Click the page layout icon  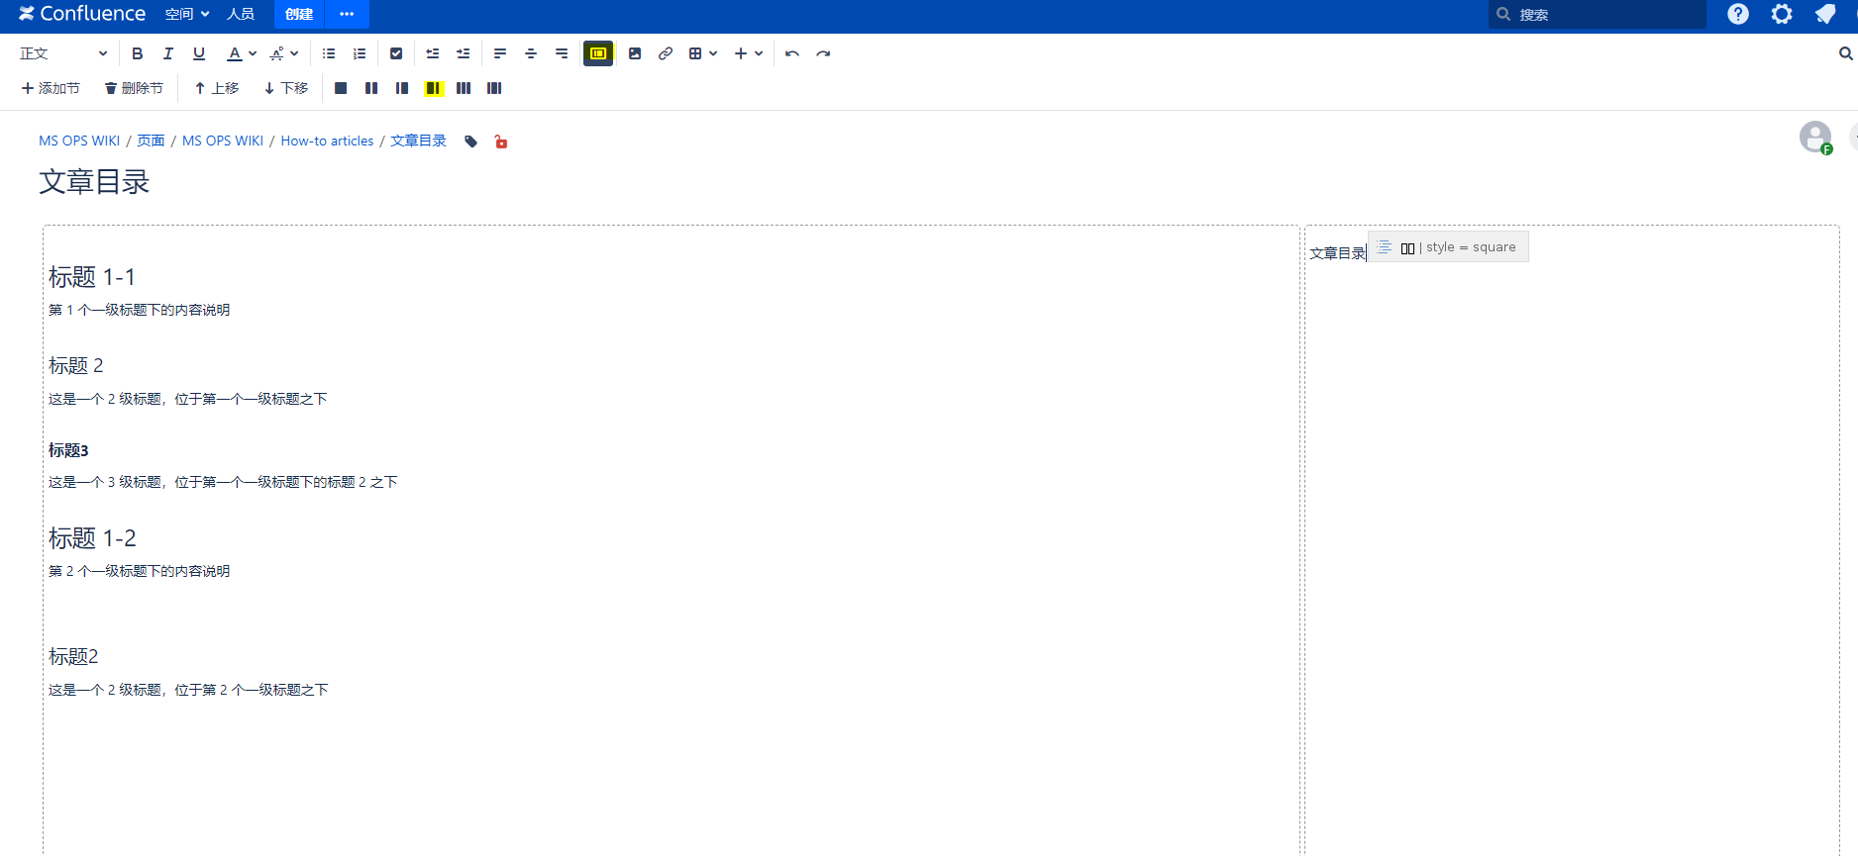coord(598,53)
